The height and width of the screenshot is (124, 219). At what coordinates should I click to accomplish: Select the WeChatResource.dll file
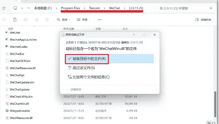point(23,68)
